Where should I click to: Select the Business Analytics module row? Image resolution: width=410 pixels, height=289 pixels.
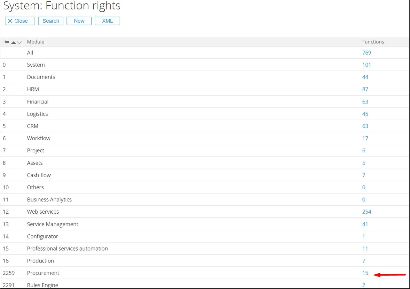[49, 200]
